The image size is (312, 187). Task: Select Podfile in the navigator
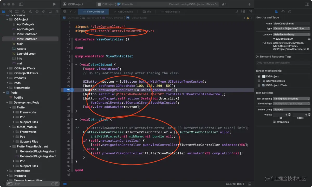point(18,98)
